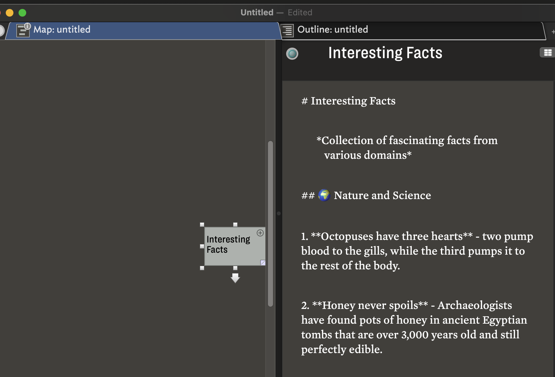Click the 'Honey never spoils' paragraph
This screenshot has height=377, width=555.
point(414,327)
